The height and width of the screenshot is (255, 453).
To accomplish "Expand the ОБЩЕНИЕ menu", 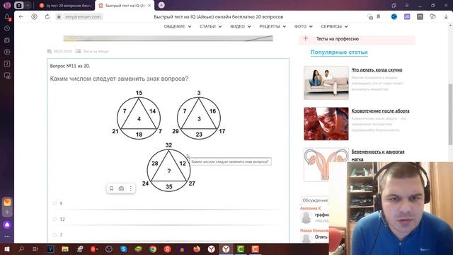I will (178, 26).
